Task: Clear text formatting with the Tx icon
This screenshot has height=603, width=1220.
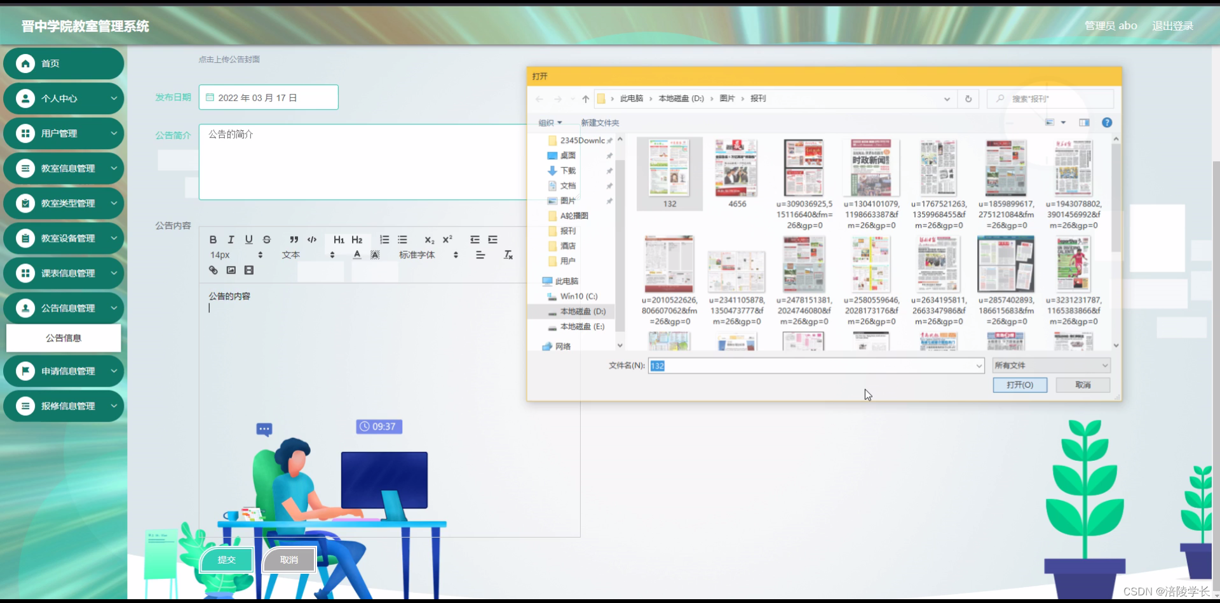Action: click(x=508, y=255)
